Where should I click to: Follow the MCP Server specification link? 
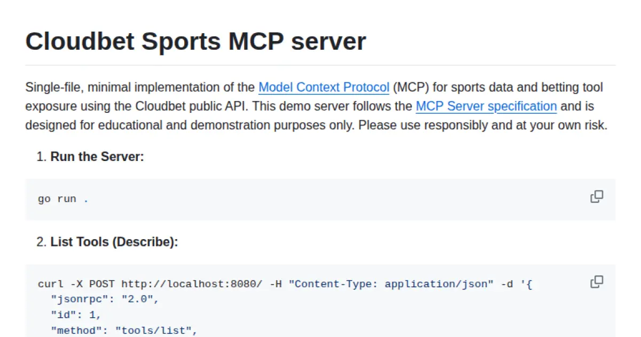pos(486,106)
